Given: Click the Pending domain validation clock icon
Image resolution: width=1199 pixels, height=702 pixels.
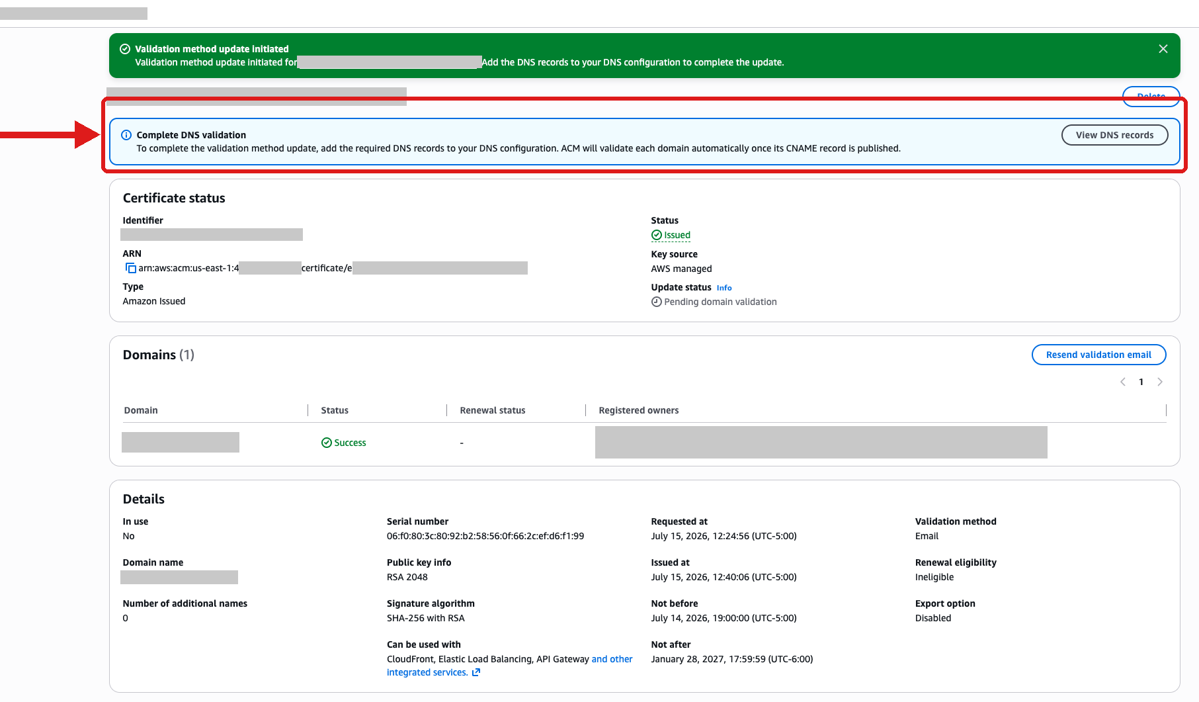Looking at the screenshot, I should 656,302.
